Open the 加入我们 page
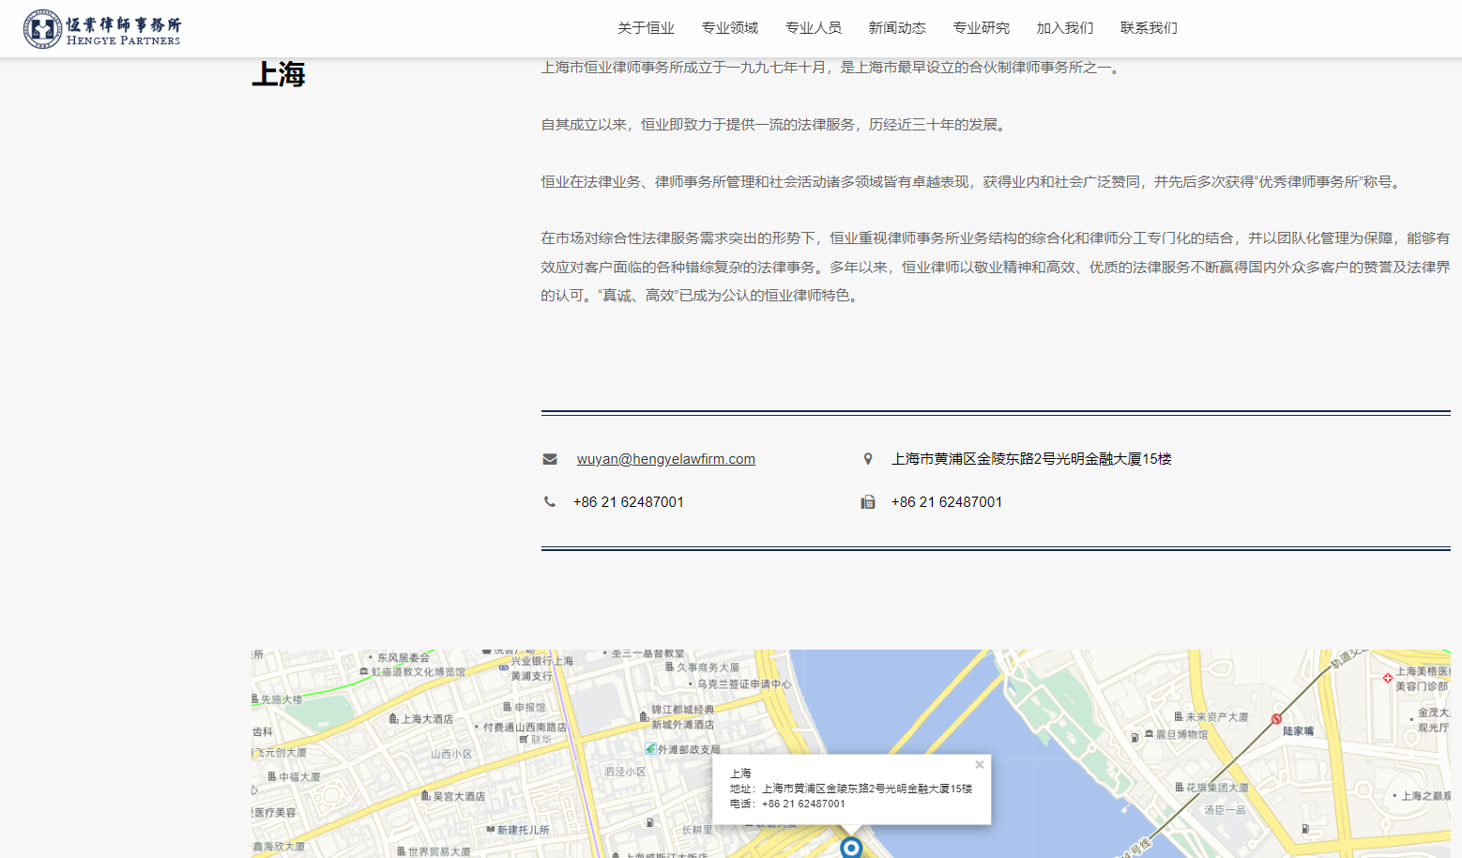Screen dimensions: 1462x858 [x=1064, y=27]
